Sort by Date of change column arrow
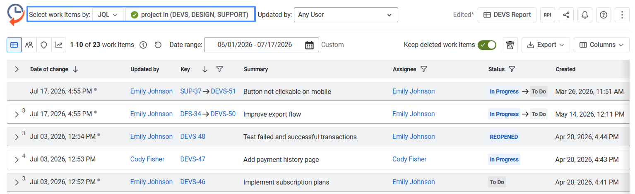This screenshot has height=194, width=635. click(75, 69)
